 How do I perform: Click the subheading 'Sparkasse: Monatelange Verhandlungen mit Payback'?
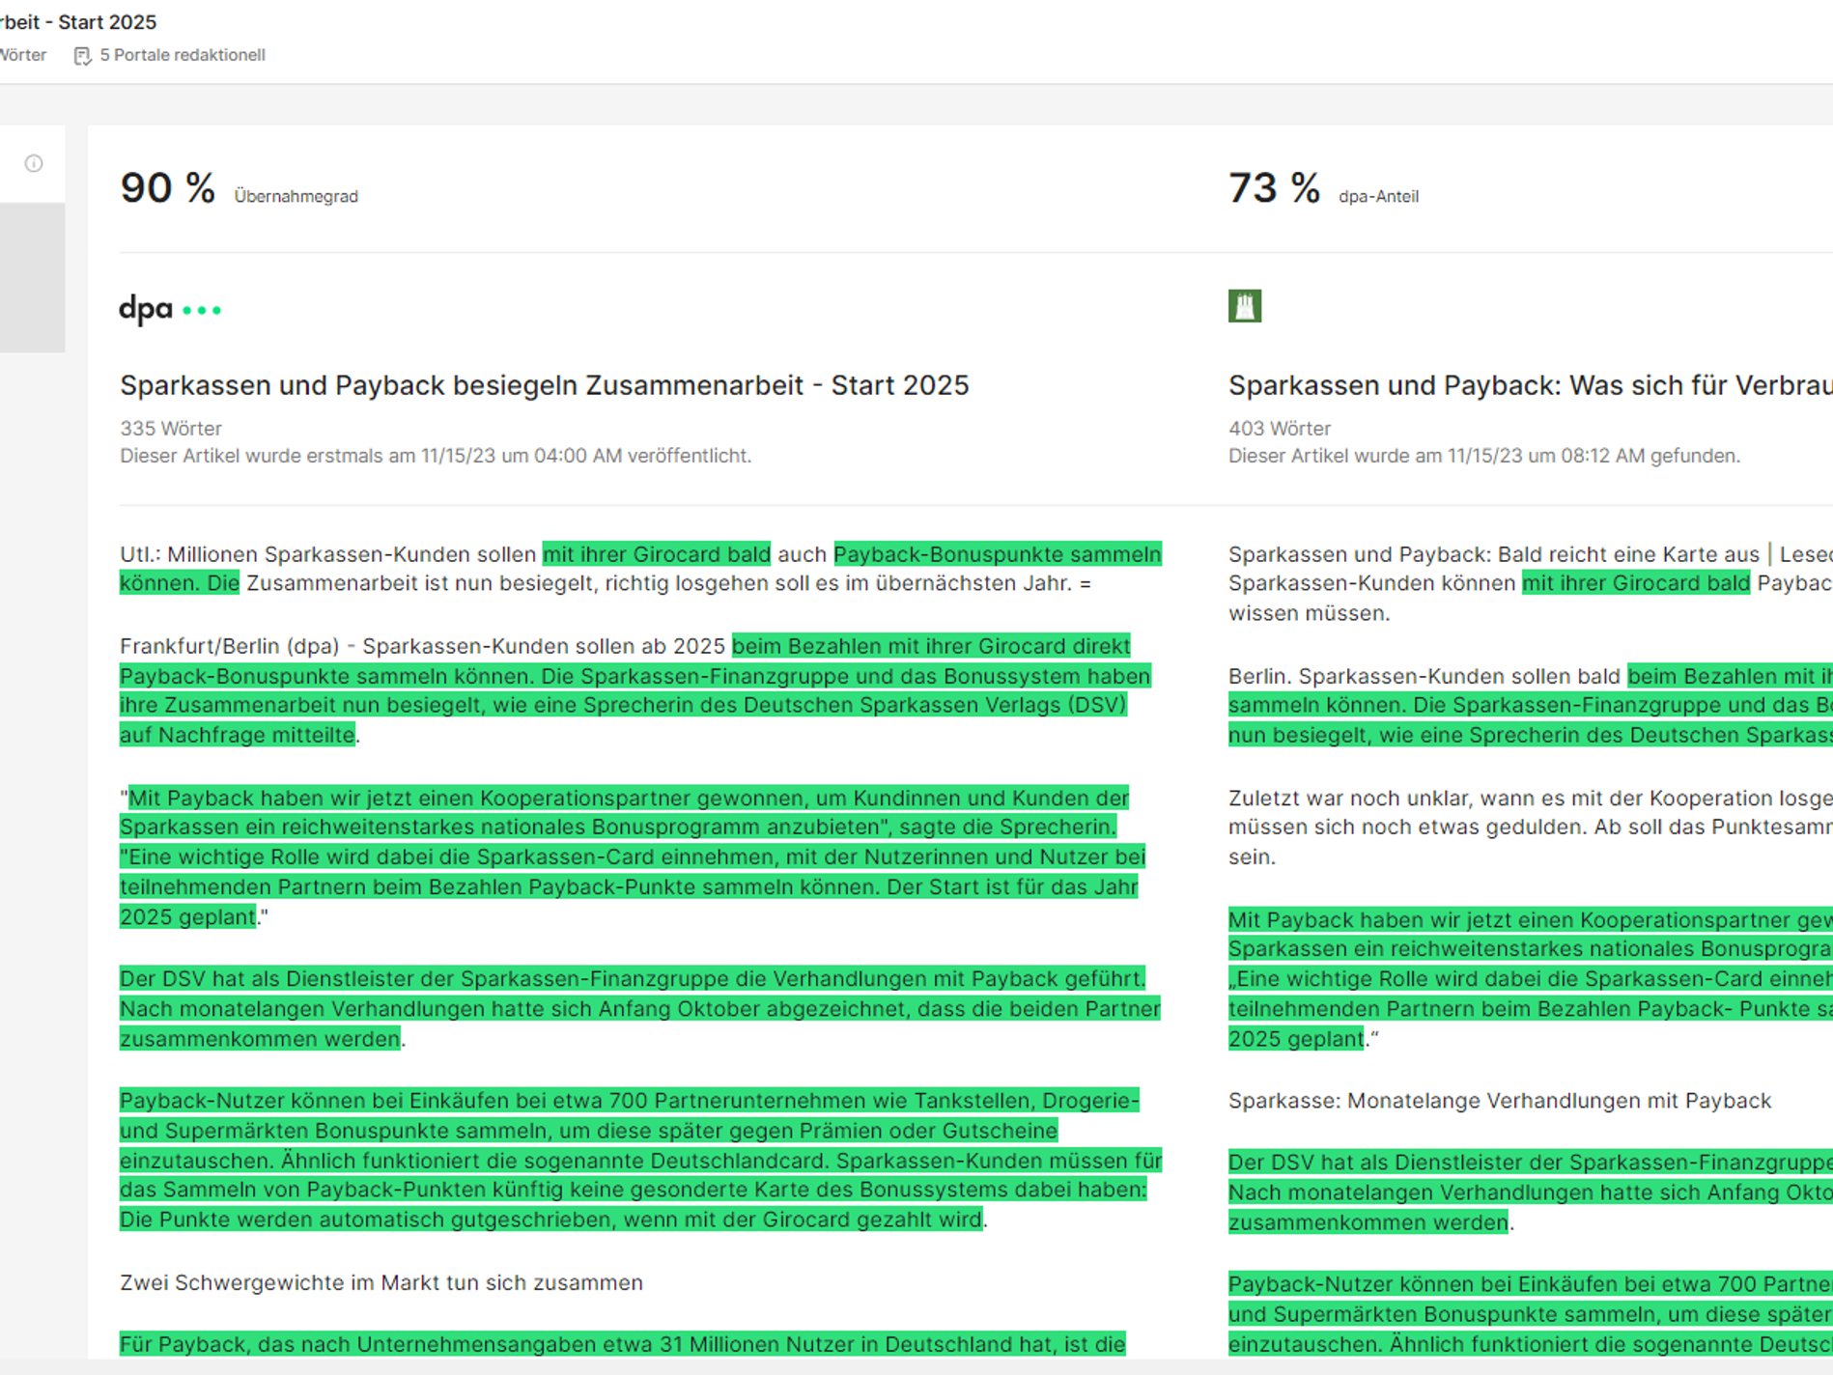[x=1500, y=1101]
